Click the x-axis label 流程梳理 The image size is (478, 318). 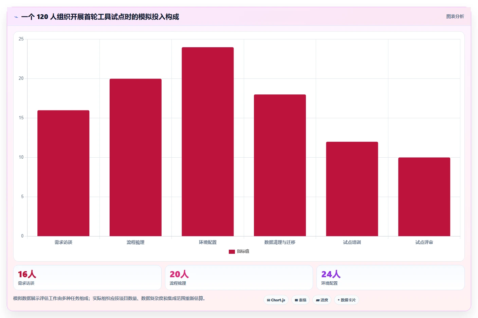tap(135, 242)
